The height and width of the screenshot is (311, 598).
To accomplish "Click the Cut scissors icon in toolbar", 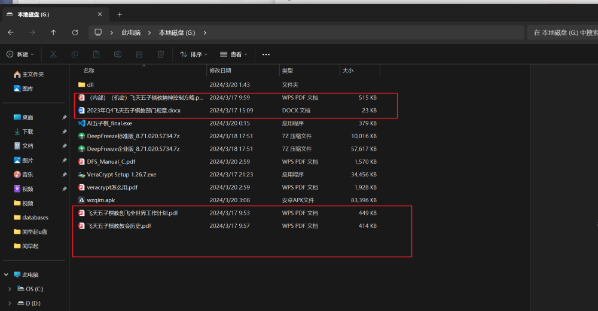I will tap(53, 54).
